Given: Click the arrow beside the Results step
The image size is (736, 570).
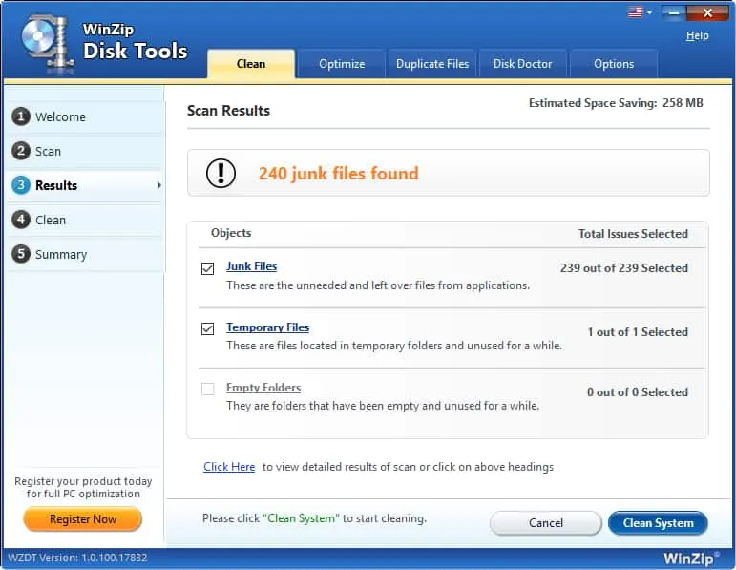Looking at the screenshot, I should tap(158, 185).
